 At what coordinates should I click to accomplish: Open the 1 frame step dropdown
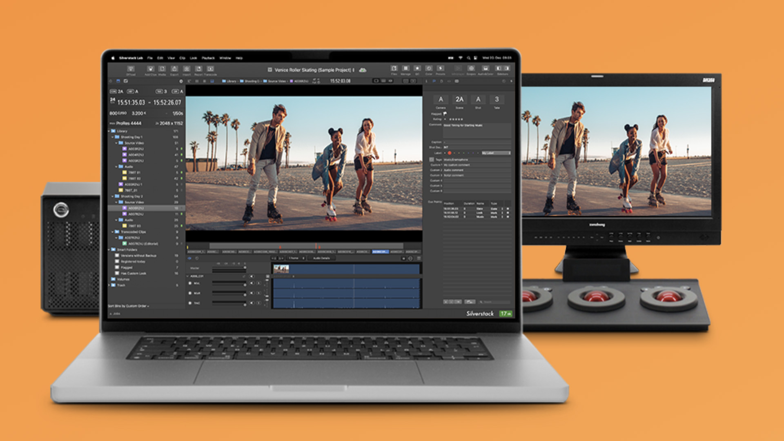point(296,258)
